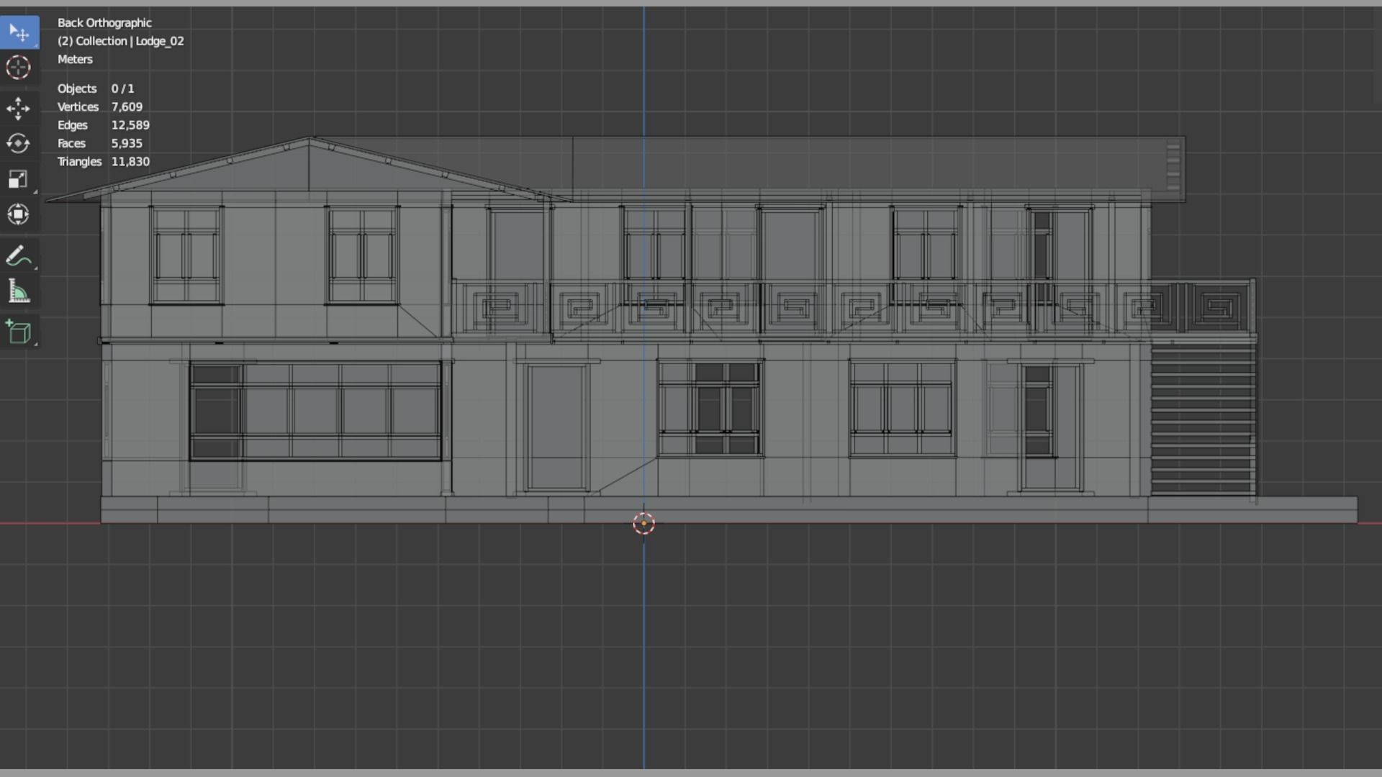1382x777 pixels.
Task: Pick the Add Cube tool
Action: 19,332
